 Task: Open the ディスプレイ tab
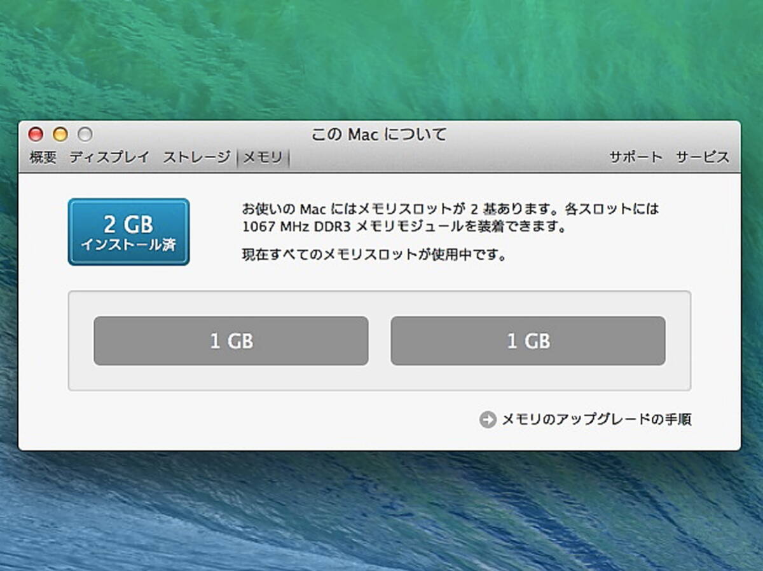pyautogui.click(x=109, y=158)
